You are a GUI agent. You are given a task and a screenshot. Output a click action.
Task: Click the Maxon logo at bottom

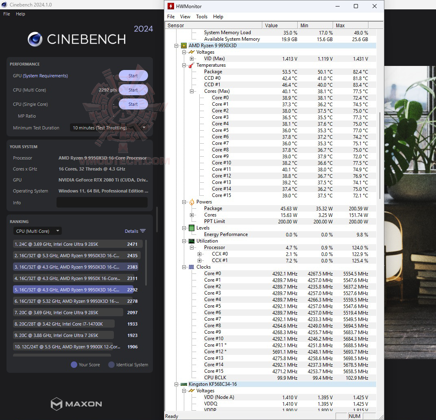pos(76,404)
